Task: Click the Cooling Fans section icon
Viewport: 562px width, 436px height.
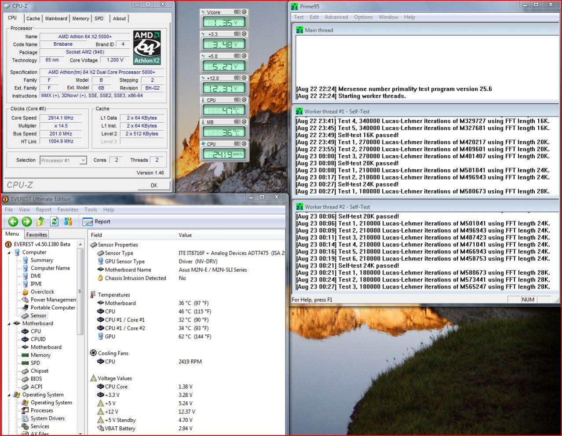Action: tap(93, 353)
